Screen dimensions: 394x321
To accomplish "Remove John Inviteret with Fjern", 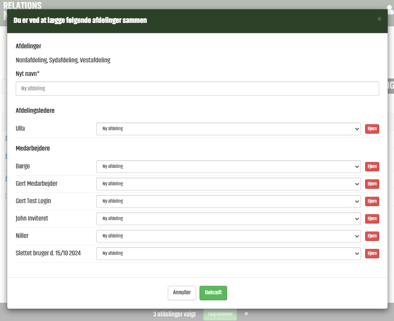I will (x=372, y=219).
